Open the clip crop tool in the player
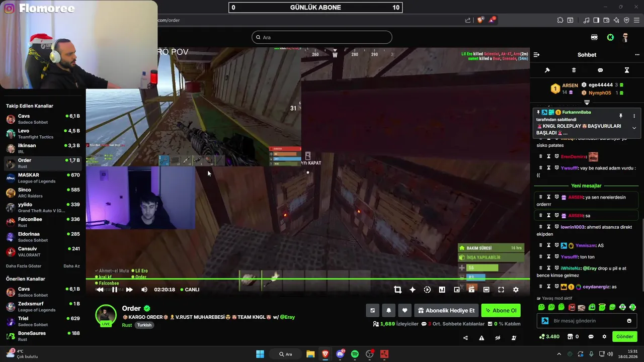This screenshot has height=362, width=644. pyautogui.click(x=397, y=290)
